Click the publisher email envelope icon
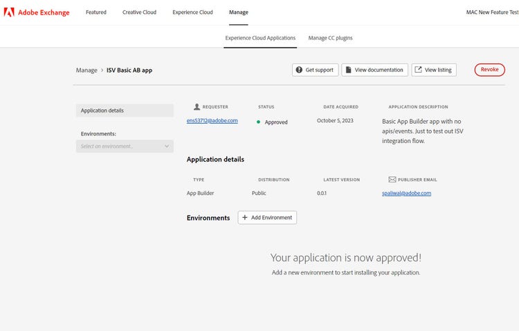Screen dimensions: 519x331 [392, 180]
